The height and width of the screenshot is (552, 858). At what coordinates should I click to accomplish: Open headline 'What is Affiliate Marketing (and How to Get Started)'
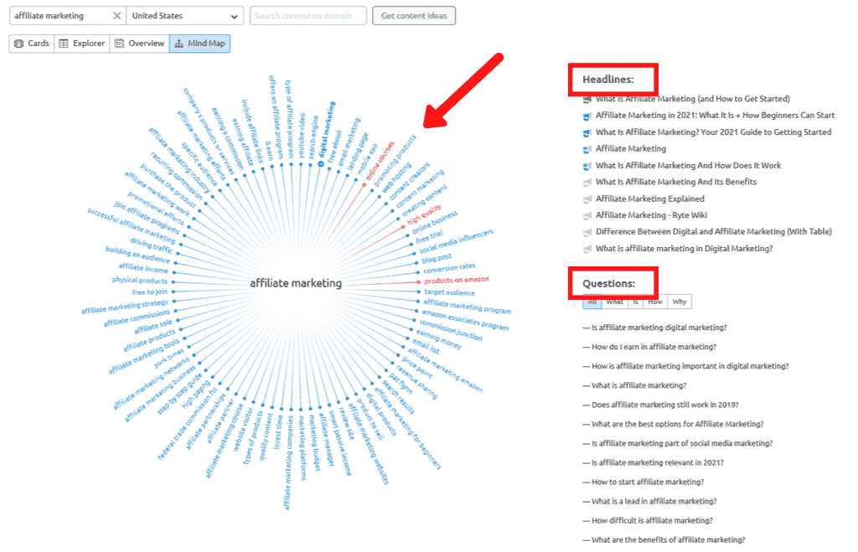click(693, 99)
